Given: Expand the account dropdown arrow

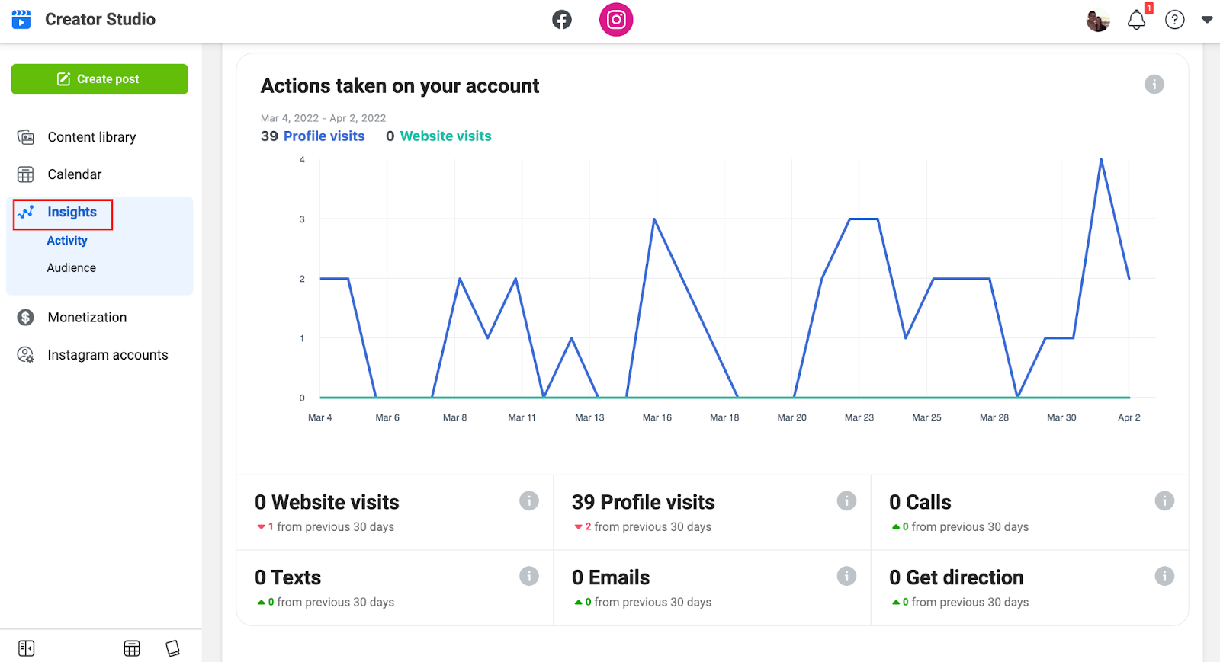Looking at the screenshot, I should click(x=1207, y=20).
